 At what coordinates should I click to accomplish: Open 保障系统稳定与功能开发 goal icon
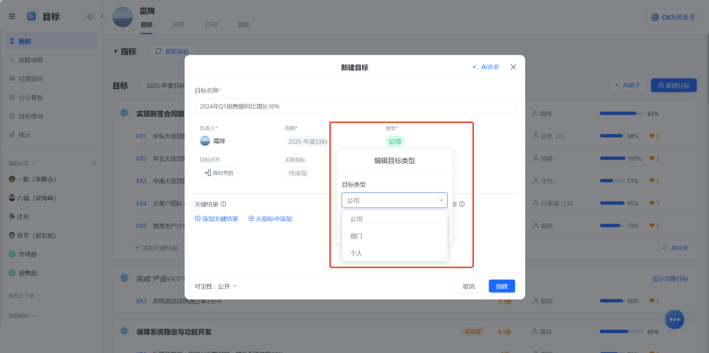point(124,331)
